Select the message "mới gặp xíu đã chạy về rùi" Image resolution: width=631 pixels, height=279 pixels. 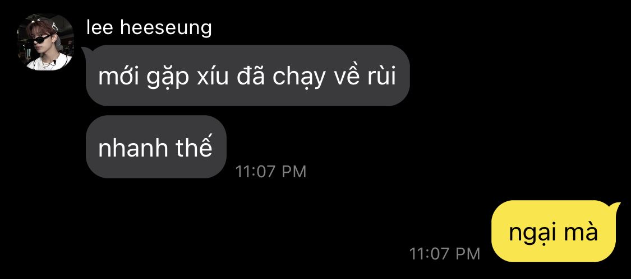(247, 75)
